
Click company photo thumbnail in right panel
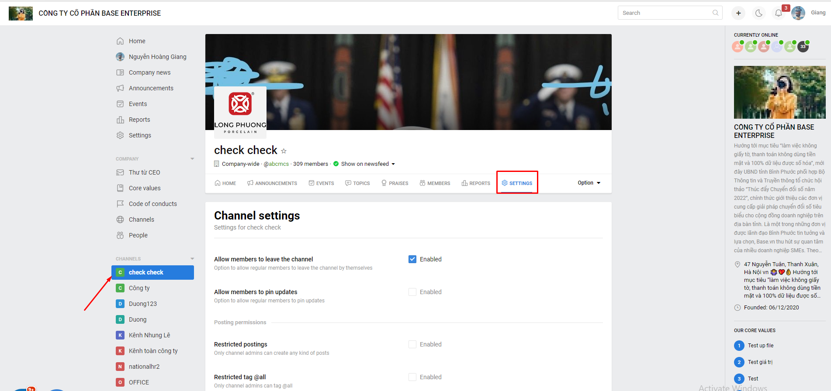point(779,92)
